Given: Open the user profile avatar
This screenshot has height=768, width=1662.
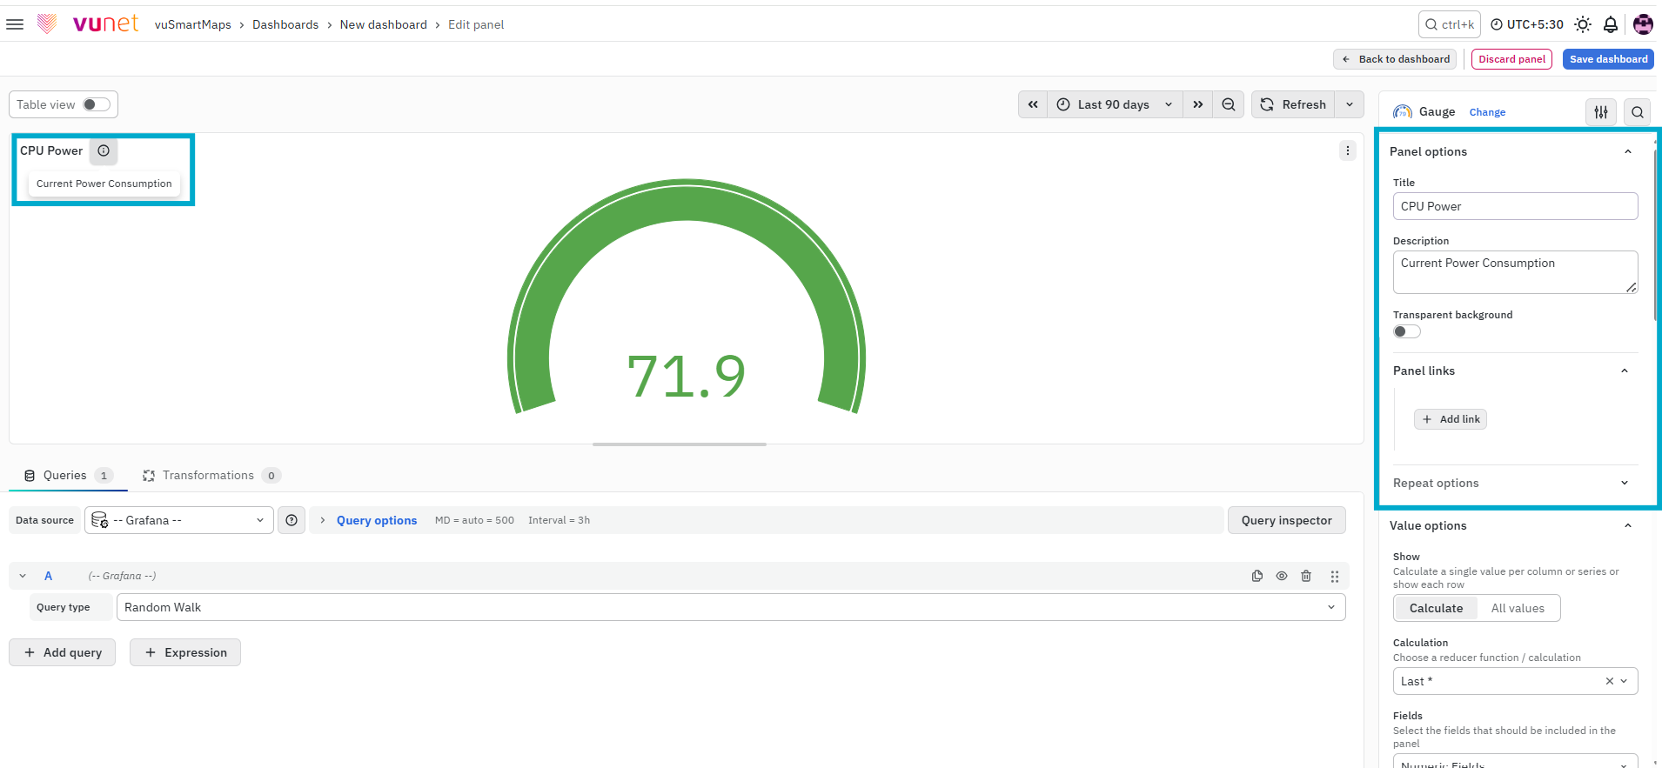Looking at the screenshot, I should (x=1643, y=24).
